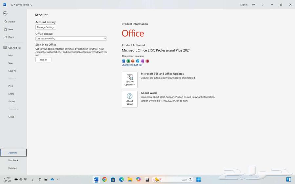Choose Open from the left sidebar

pos(11,37)
